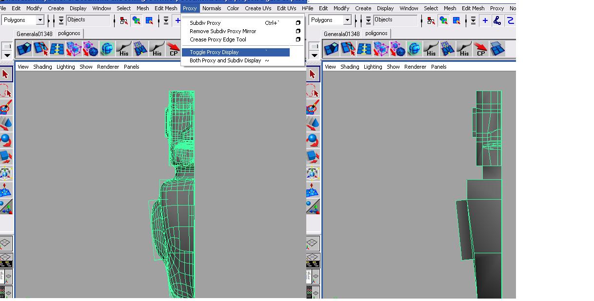Viewport: 594px width, 301px height.
Task: Switch to single perspective layout, left window
Action: click(x=5, y=243)
